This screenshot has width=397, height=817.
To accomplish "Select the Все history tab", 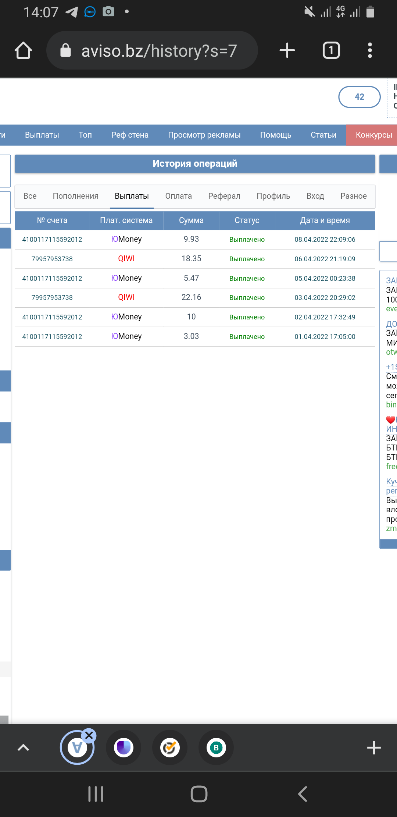I will (30, 196).
